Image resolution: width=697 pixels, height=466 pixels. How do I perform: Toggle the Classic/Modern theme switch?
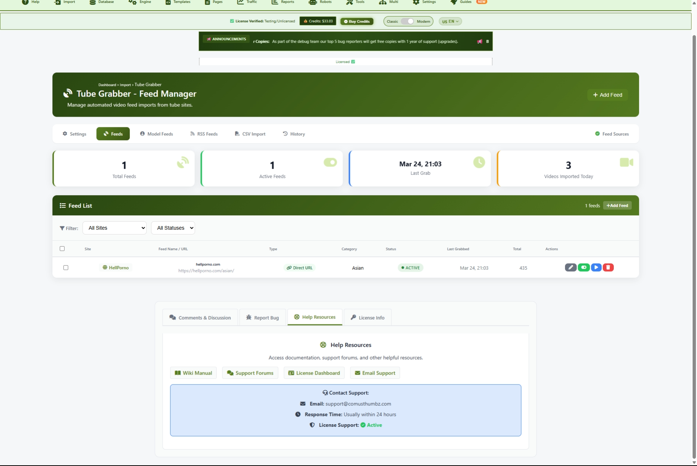pos(407,21)
